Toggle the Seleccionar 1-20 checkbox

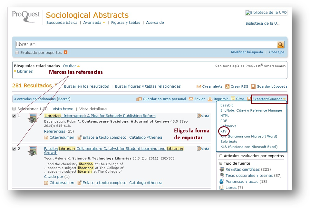(14, 109)
